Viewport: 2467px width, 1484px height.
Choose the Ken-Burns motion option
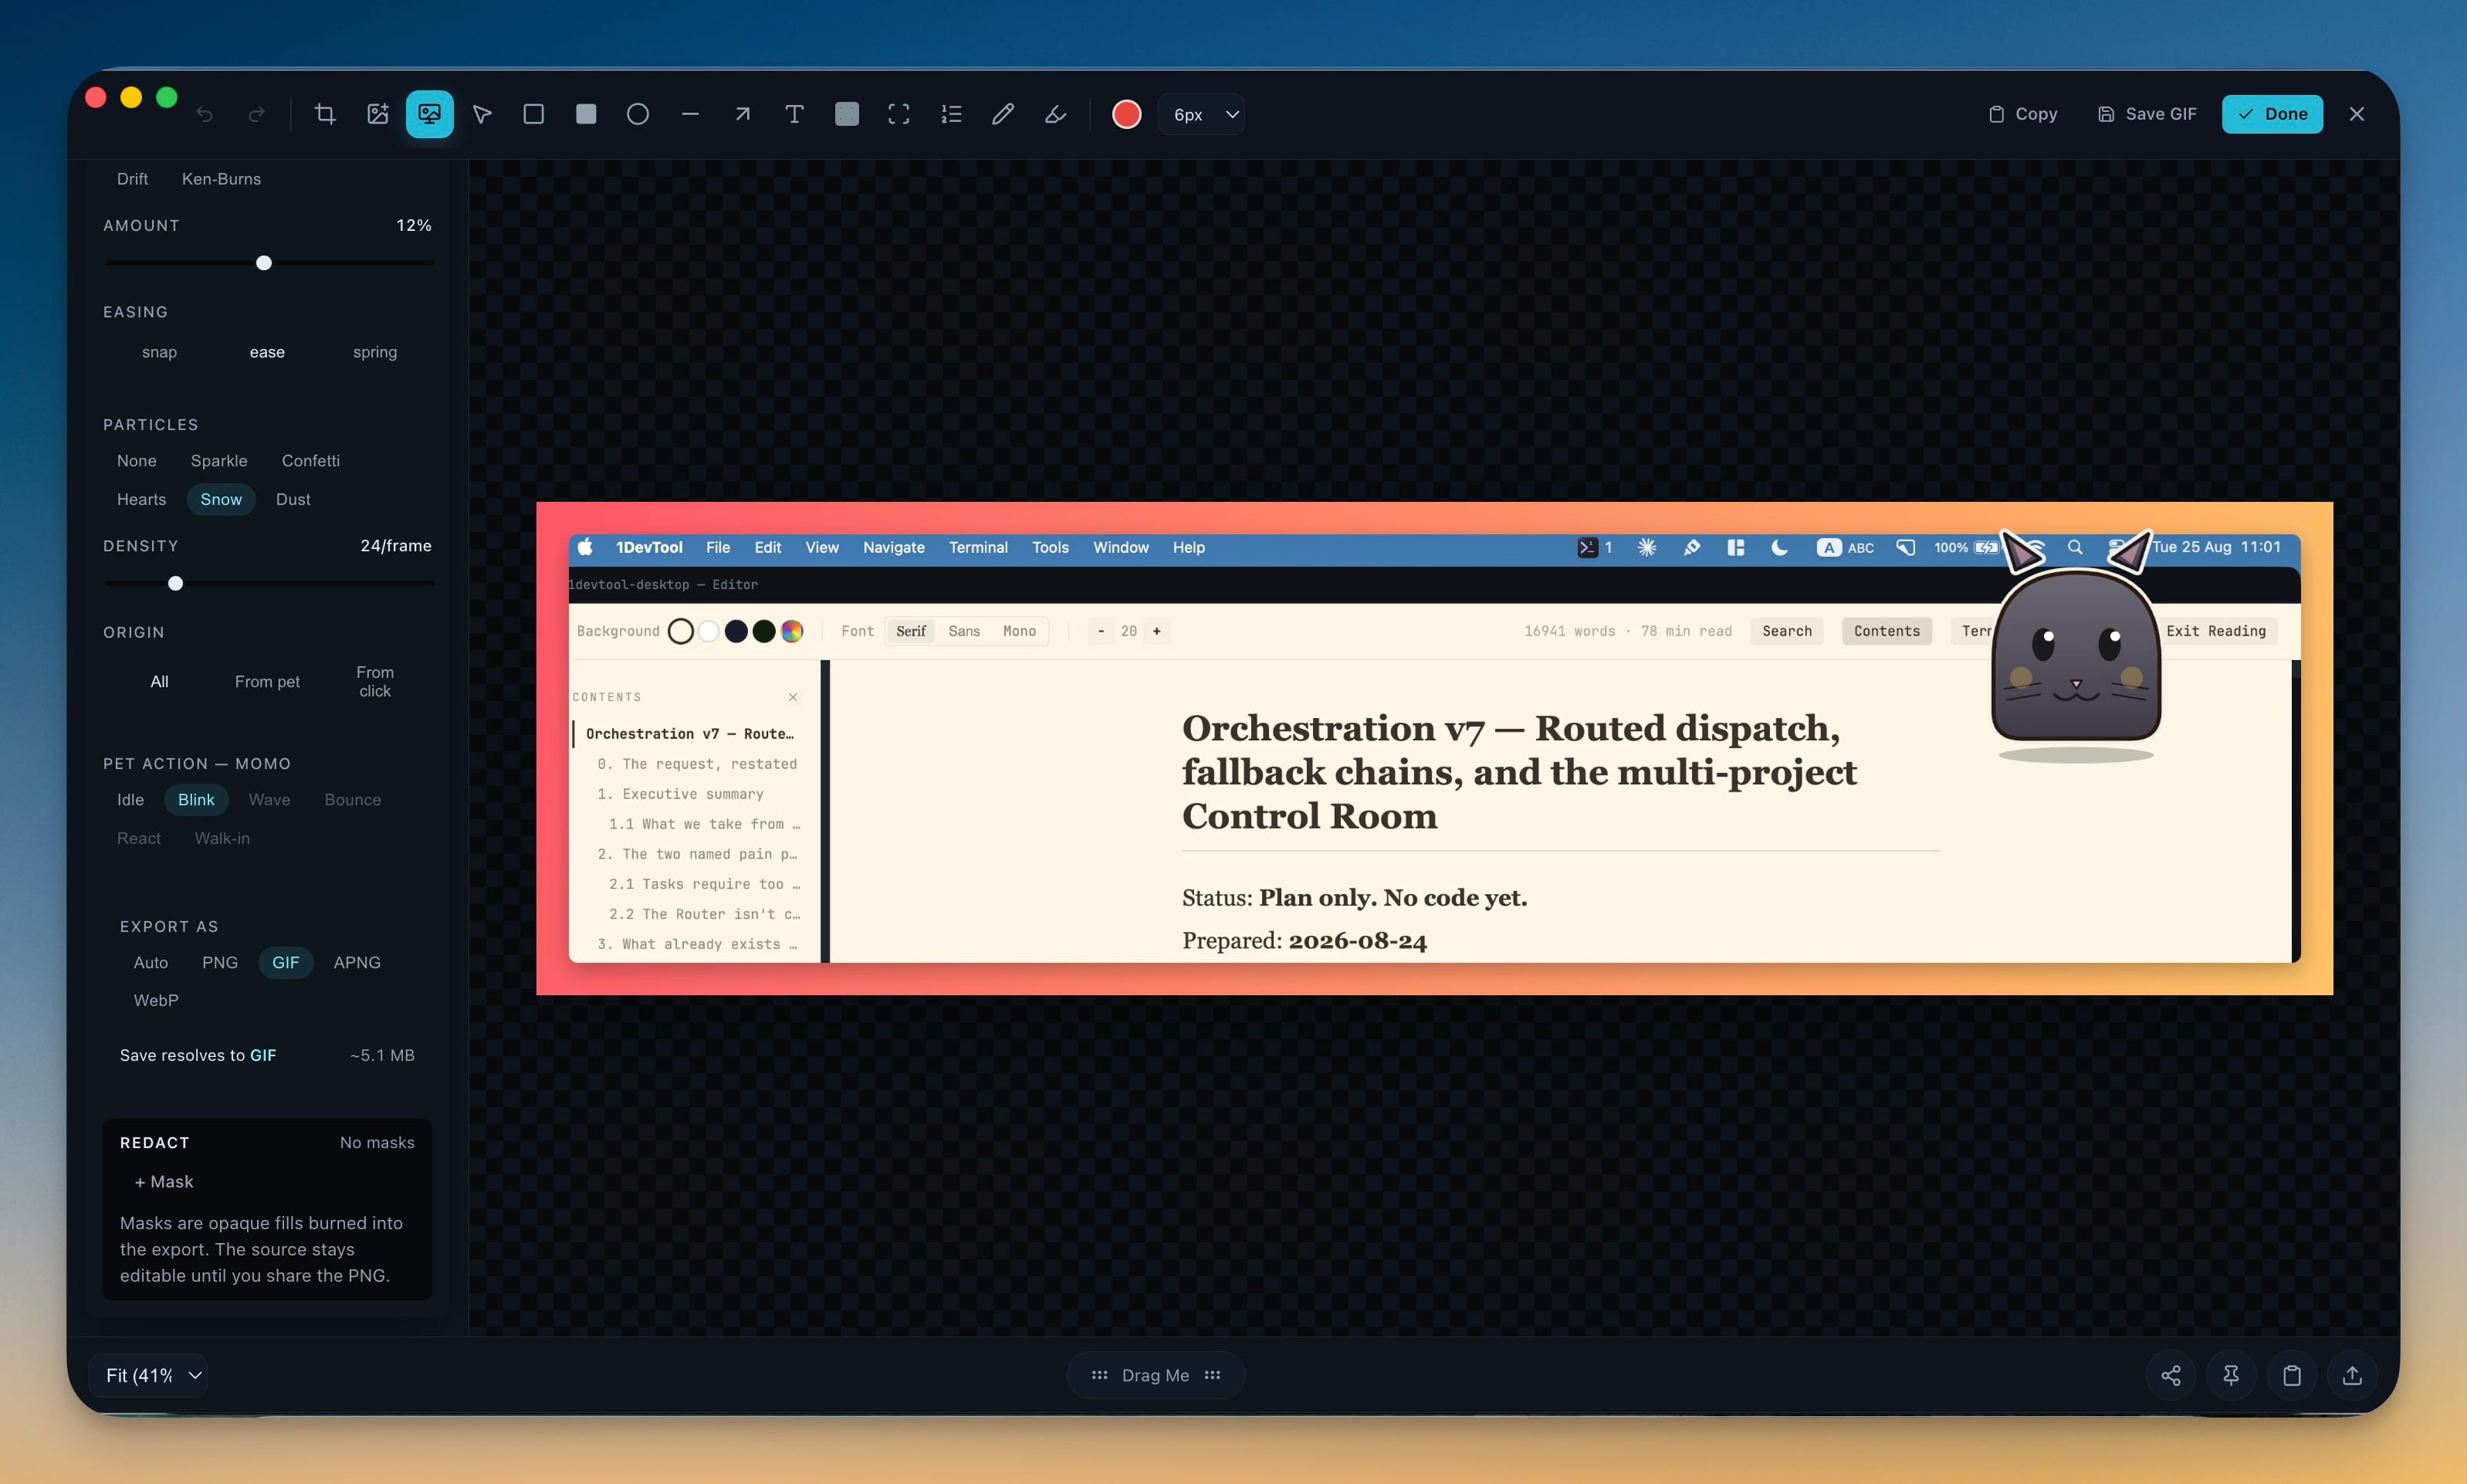pyautogui.click(x=221, y=179)
